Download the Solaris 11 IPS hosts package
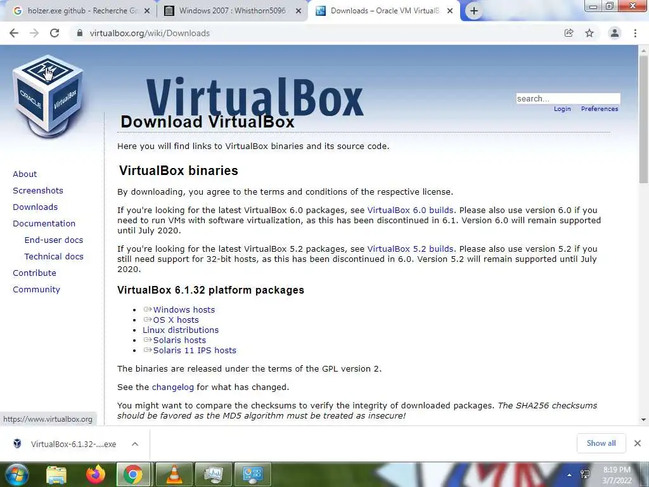 [195, 350]
